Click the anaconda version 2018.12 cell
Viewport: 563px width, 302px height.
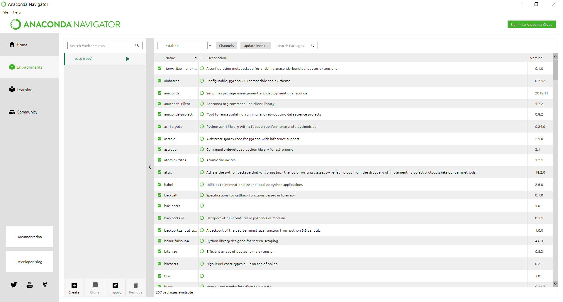pos(540,93)
